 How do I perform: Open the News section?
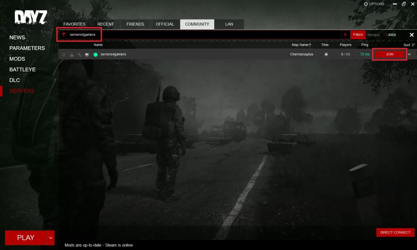[x=17, y=38]
